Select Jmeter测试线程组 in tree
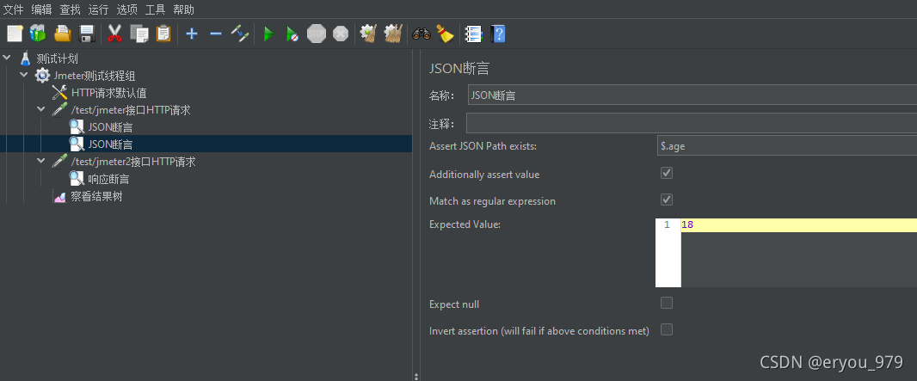Screen dimensions: 917x381 (x=95, y=76)
